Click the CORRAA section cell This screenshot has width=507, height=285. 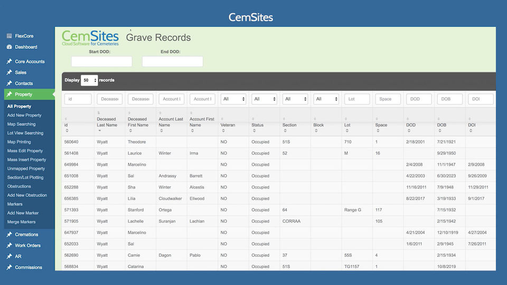pos(295,221)
